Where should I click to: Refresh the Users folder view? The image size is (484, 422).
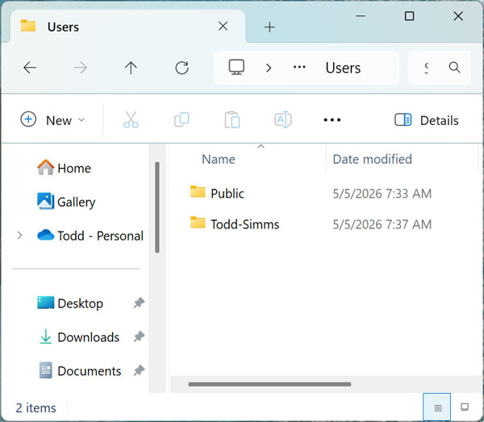click(x=181, y=68)
